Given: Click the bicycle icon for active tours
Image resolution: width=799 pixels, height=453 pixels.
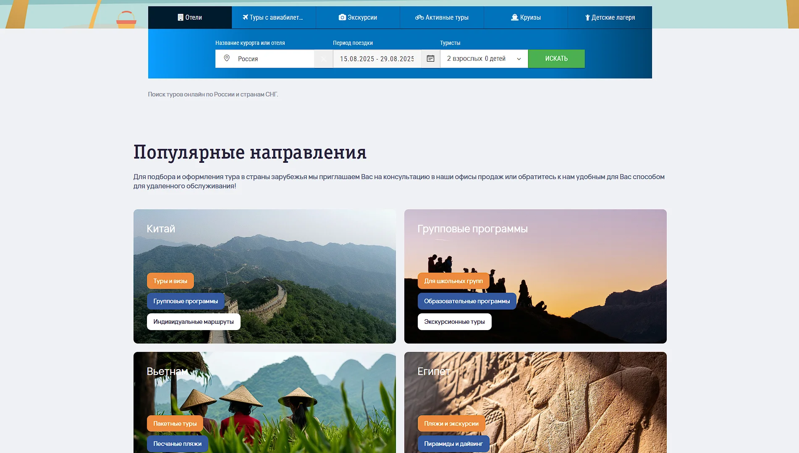Looking at the screenshot, I should [419, 18].
